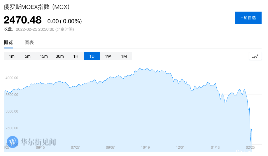
Task: Click the 4000.00 price axis label
Action: 12,78
